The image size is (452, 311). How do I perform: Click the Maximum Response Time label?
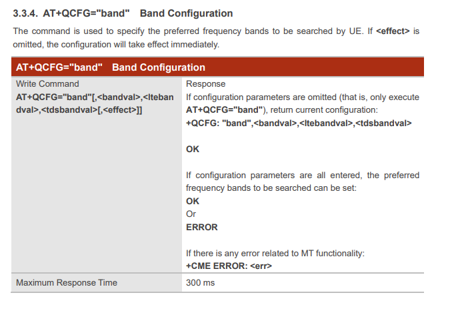[67, 282]
